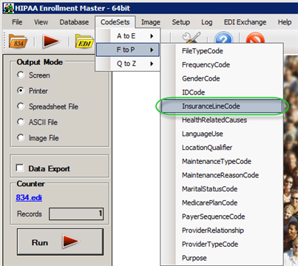Open the CodeSets menu
298x266 pixels.
(115, 22)
